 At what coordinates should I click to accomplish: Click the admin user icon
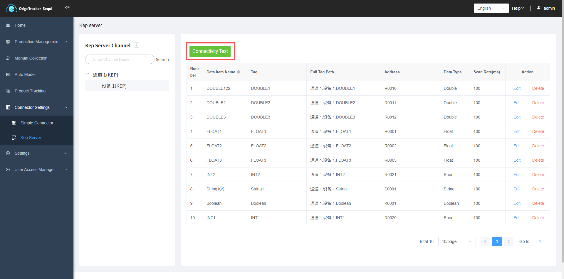tap(538, 8)
